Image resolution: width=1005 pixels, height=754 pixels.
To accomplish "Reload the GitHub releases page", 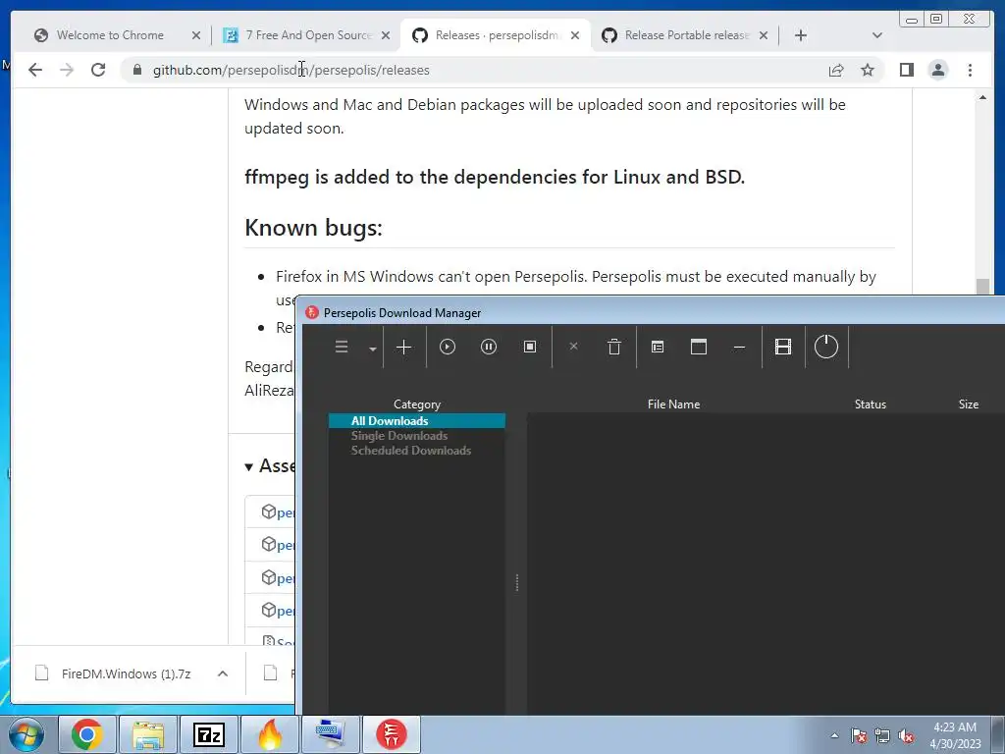I will pos(98,70).
